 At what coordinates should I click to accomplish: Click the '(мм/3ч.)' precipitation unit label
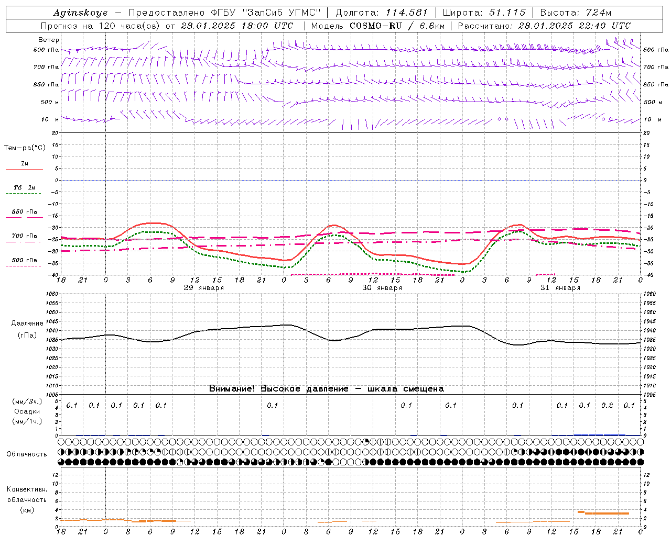click(x=27, y=401)
